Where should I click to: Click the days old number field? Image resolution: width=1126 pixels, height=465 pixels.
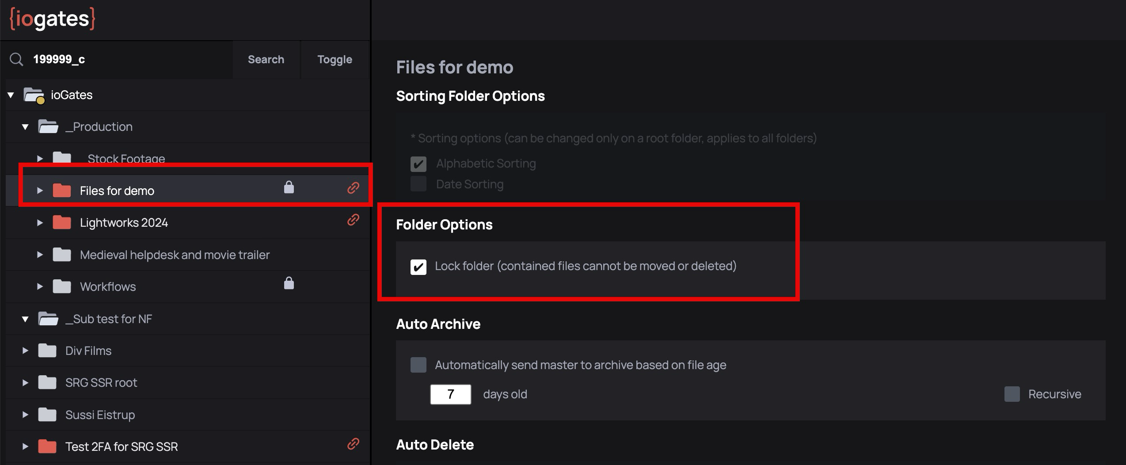(x=450, y=394)
